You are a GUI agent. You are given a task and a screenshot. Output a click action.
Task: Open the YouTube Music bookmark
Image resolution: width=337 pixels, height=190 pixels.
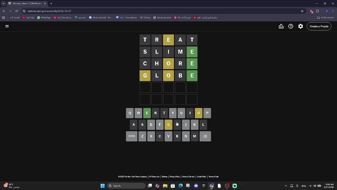pyautogui.click(x=63, y=18)
